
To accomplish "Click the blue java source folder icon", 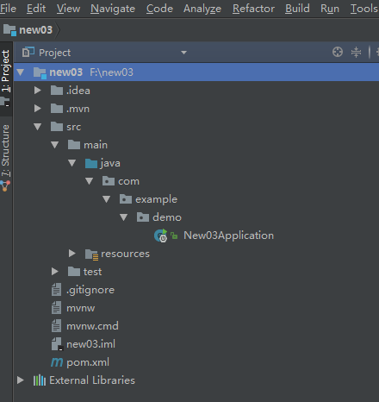I will (x=91, y=163).
